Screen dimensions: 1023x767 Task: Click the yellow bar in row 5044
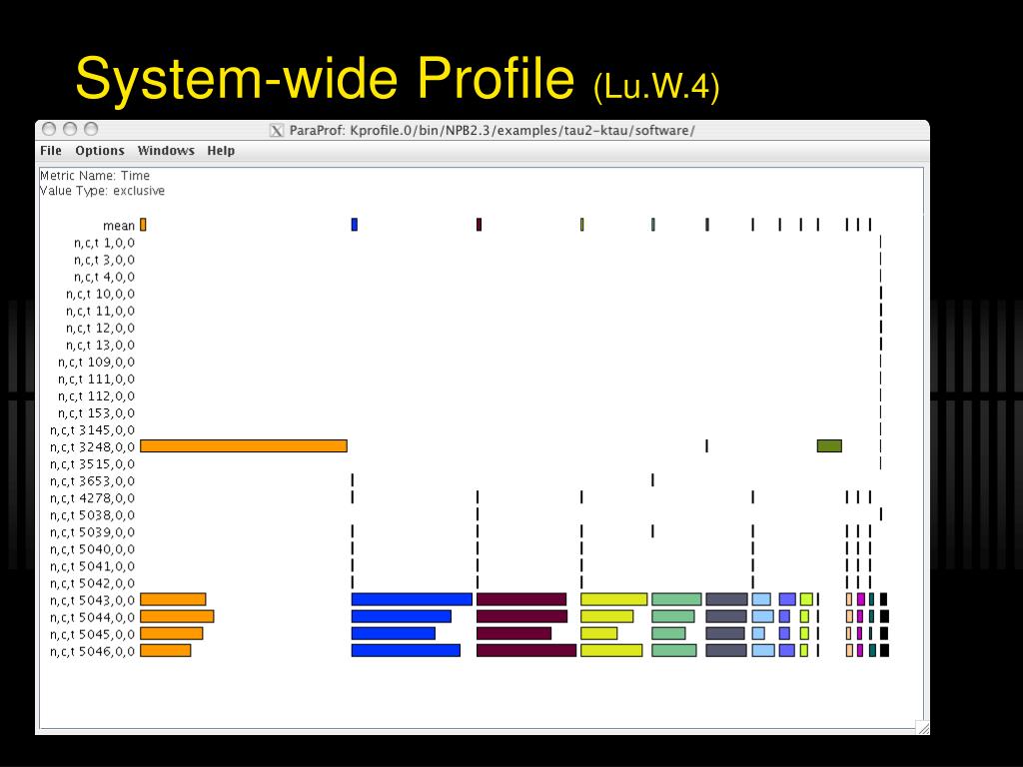pos(606,616)
